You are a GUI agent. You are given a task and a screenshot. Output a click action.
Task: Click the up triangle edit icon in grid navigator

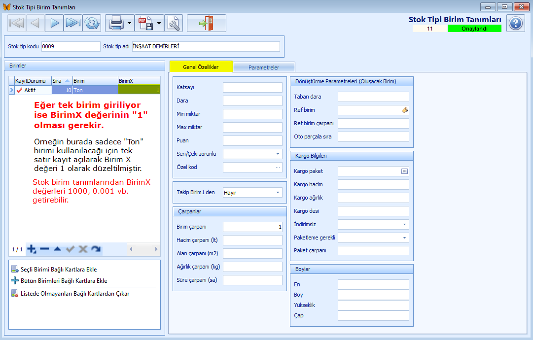(58, 249)
